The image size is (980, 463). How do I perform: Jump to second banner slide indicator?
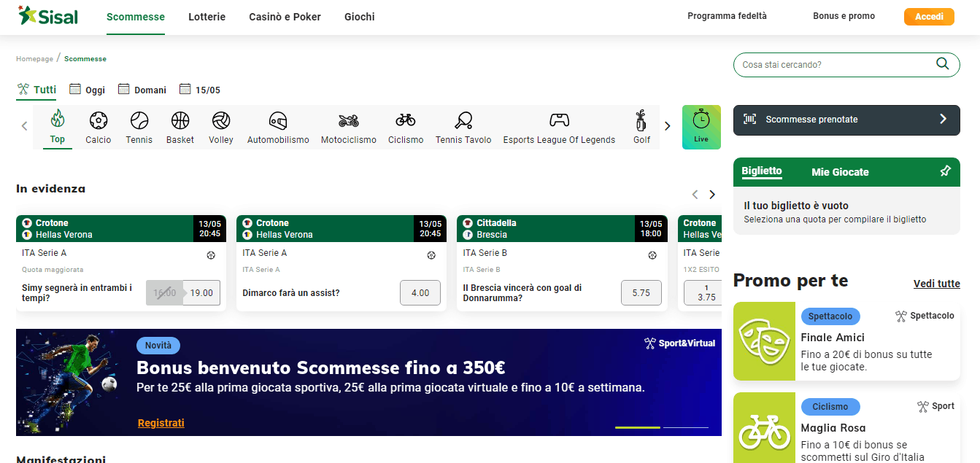pyautogui.click(x=686, y=427)
